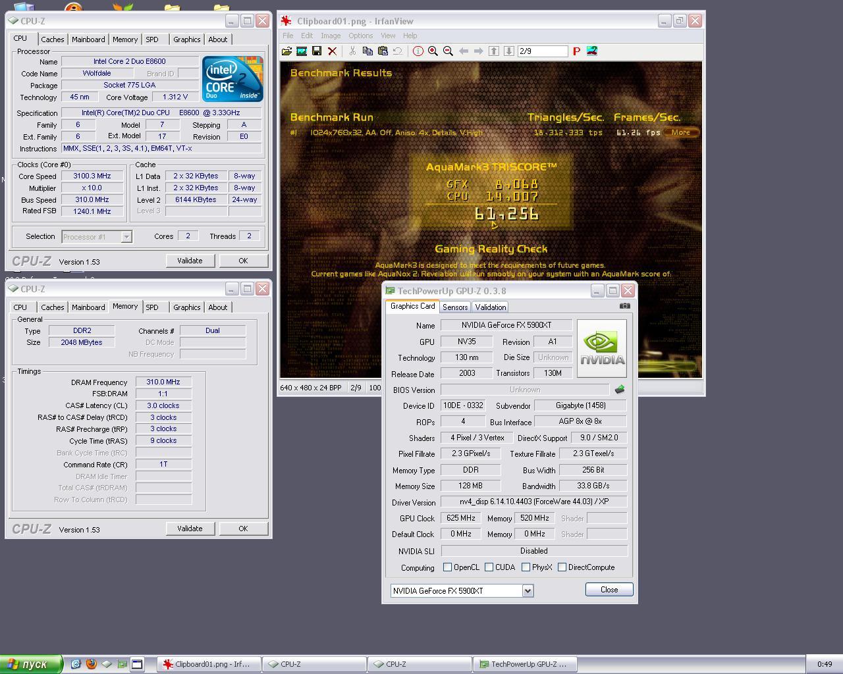Enable the CUDA checkbox in GPU-Z
843x674 pixels.
click(x=489, y=567)
